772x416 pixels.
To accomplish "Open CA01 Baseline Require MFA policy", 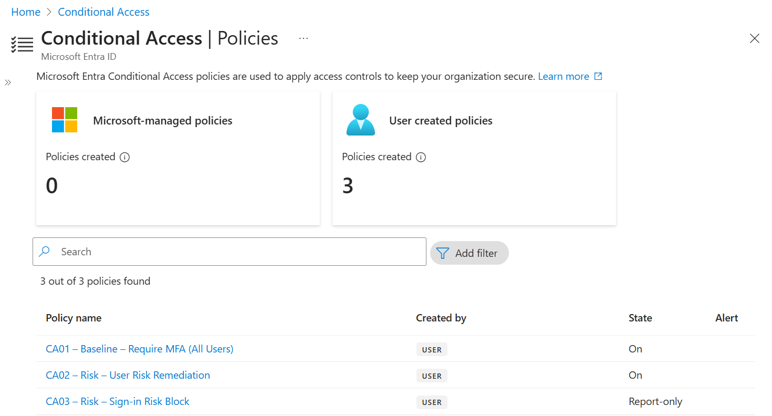I will (x=140, y=349).
